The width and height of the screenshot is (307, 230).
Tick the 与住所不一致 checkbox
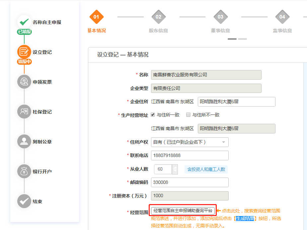click(x=188, y=115)
